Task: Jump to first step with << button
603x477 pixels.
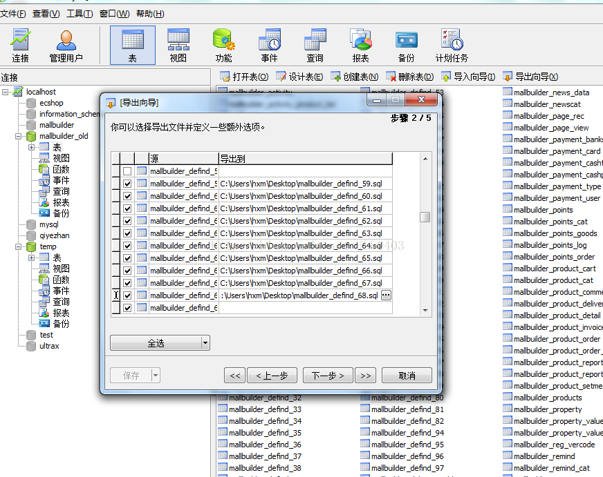Action: point(235,376)
